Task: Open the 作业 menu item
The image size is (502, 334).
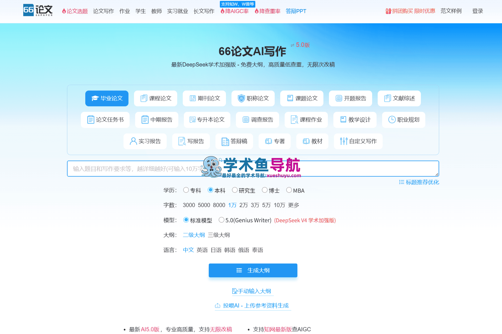Action: pyautogui.click(x=125, y=11)
